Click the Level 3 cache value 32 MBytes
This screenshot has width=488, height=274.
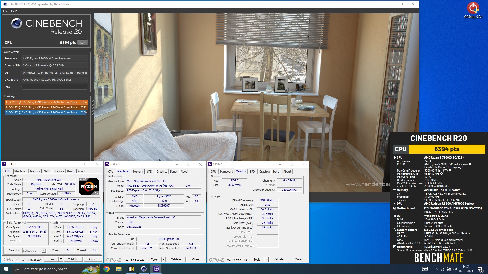click(x=75, y=241)
